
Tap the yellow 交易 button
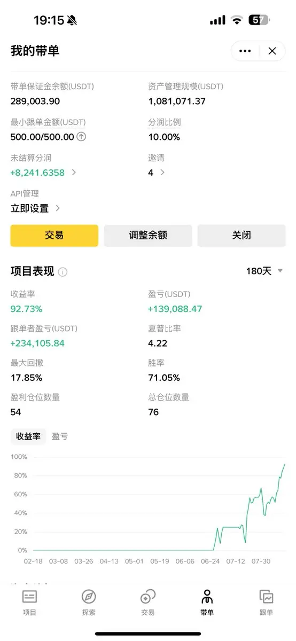pos(54,236)
